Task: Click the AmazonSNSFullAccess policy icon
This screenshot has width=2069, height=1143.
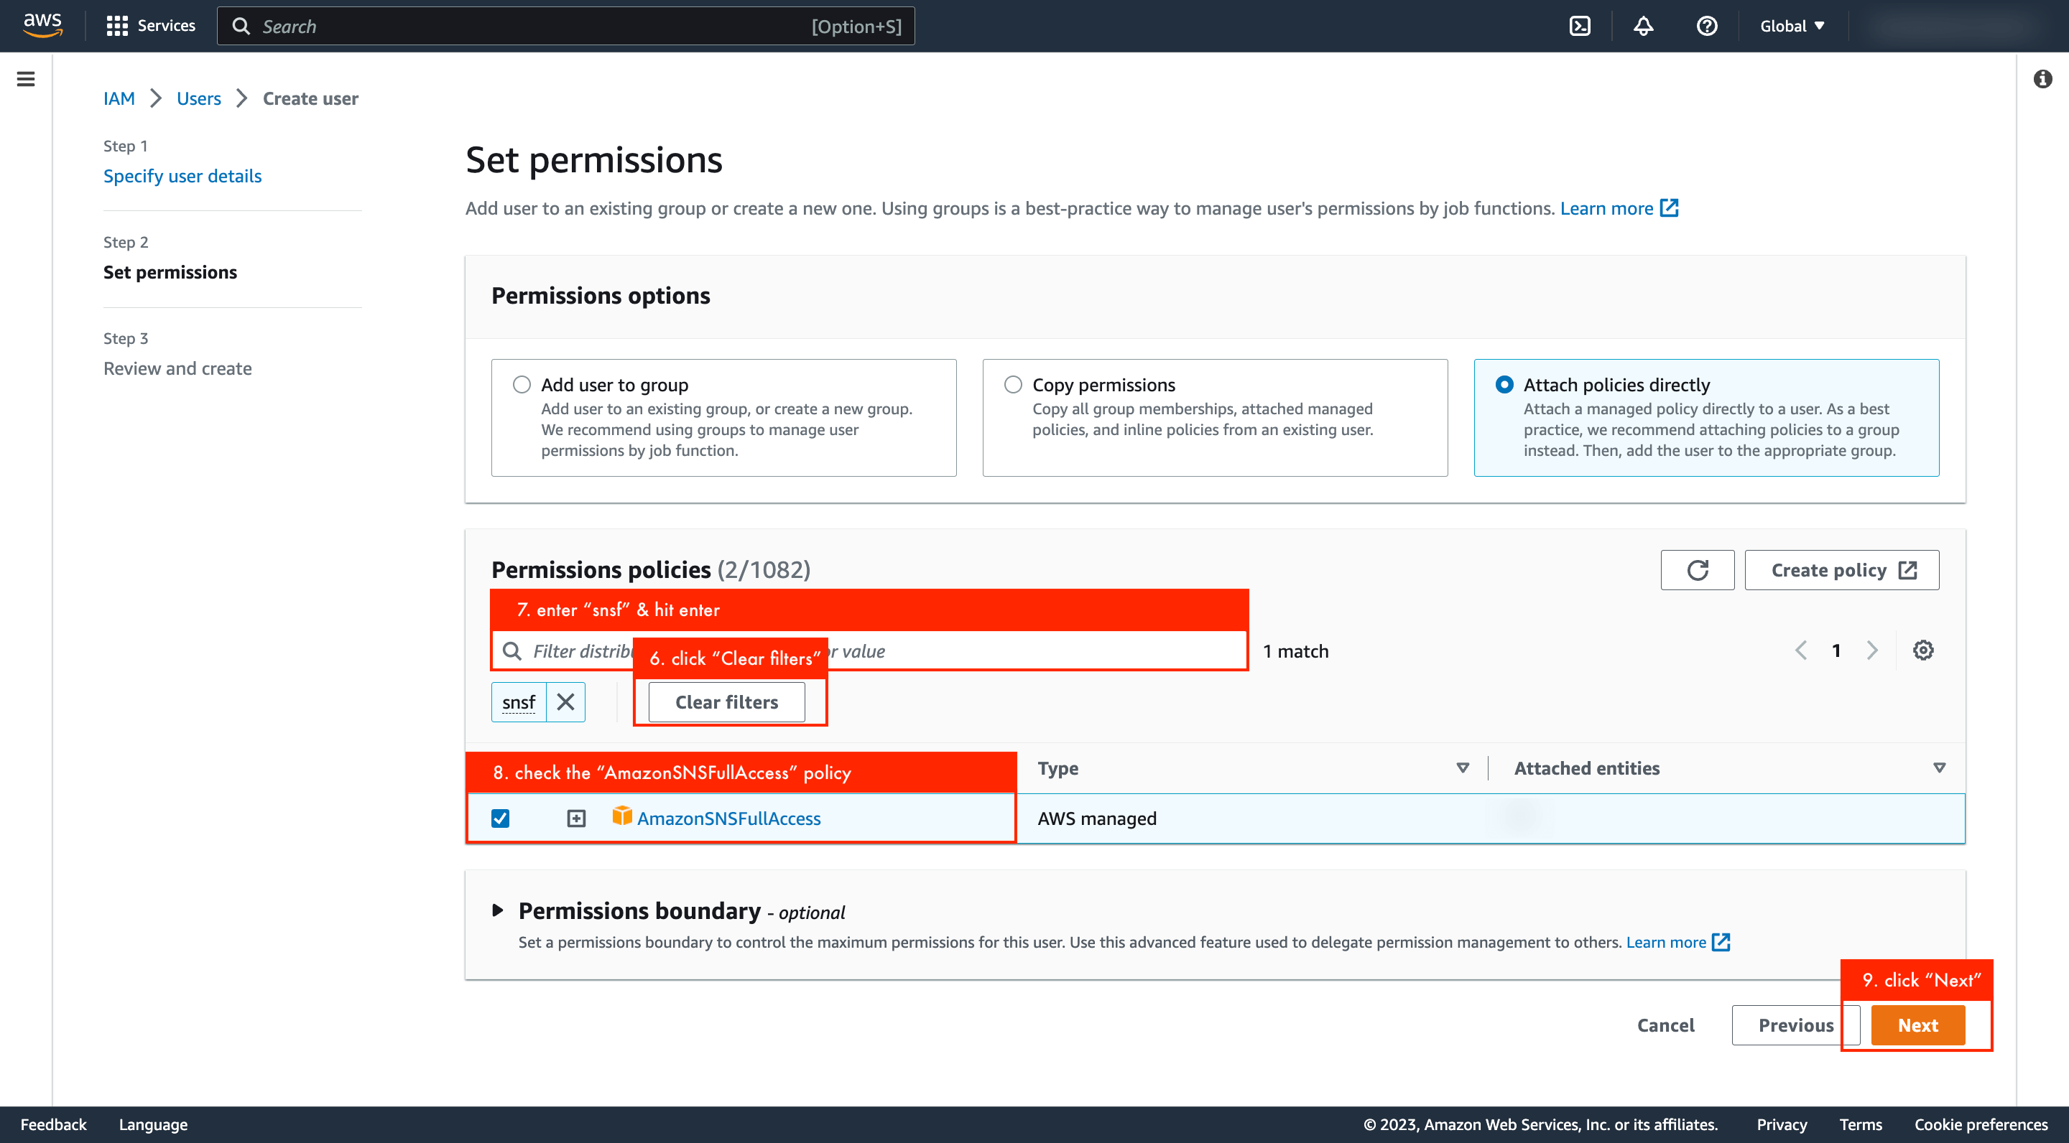Action: coord(620,818)
